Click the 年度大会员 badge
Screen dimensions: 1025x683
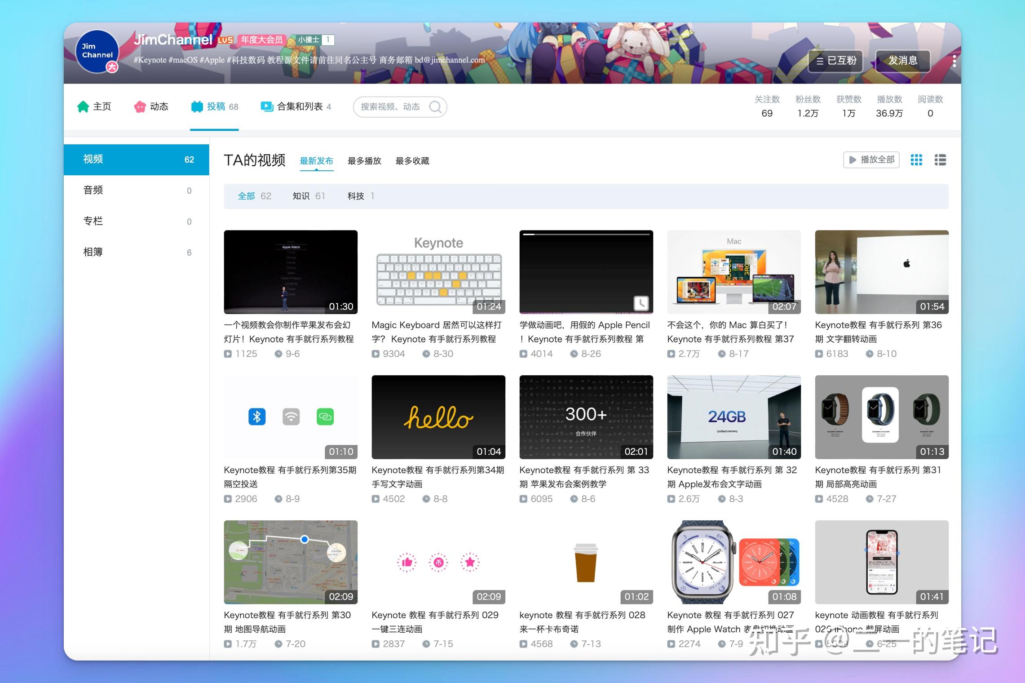pyautogui.click(x=262, y=40)
